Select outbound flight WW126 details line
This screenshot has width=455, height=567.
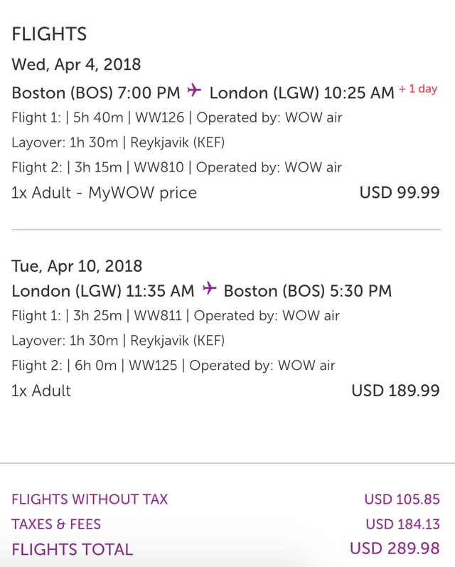click(x=176, y=117)
